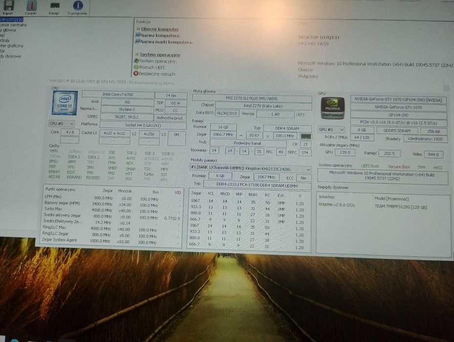Click the Bezpieczny rozruch row
Image resolution: width=454 pixels, height=342 pixels.
point(157,74)
